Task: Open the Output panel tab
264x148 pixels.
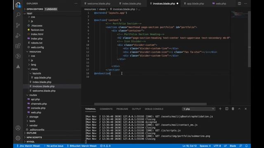Action: tap(137, 109)
